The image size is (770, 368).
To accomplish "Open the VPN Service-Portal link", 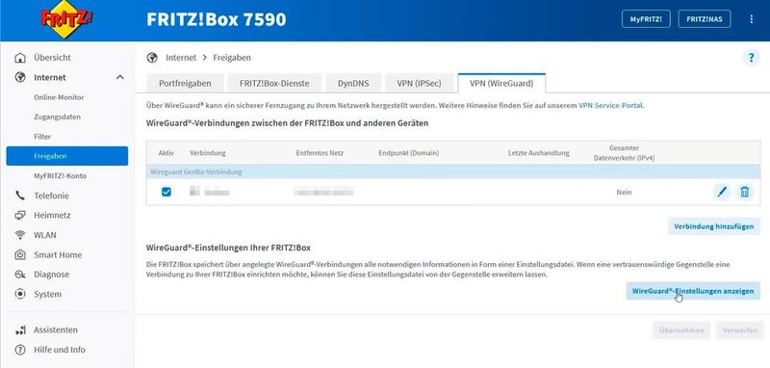I will 610,105.
